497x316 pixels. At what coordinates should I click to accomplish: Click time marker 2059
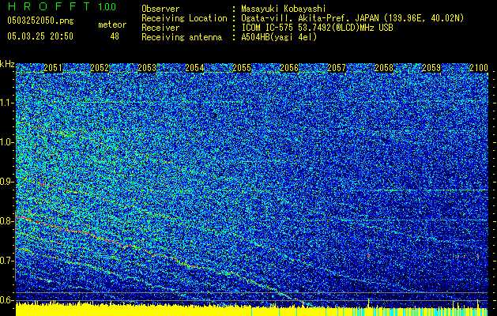click(x=431, y=68)
